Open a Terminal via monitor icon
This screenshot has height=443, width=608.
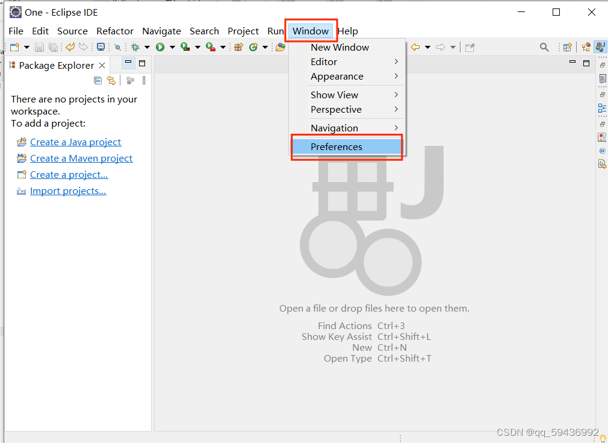pyautogui.click(x=101, y=47)
